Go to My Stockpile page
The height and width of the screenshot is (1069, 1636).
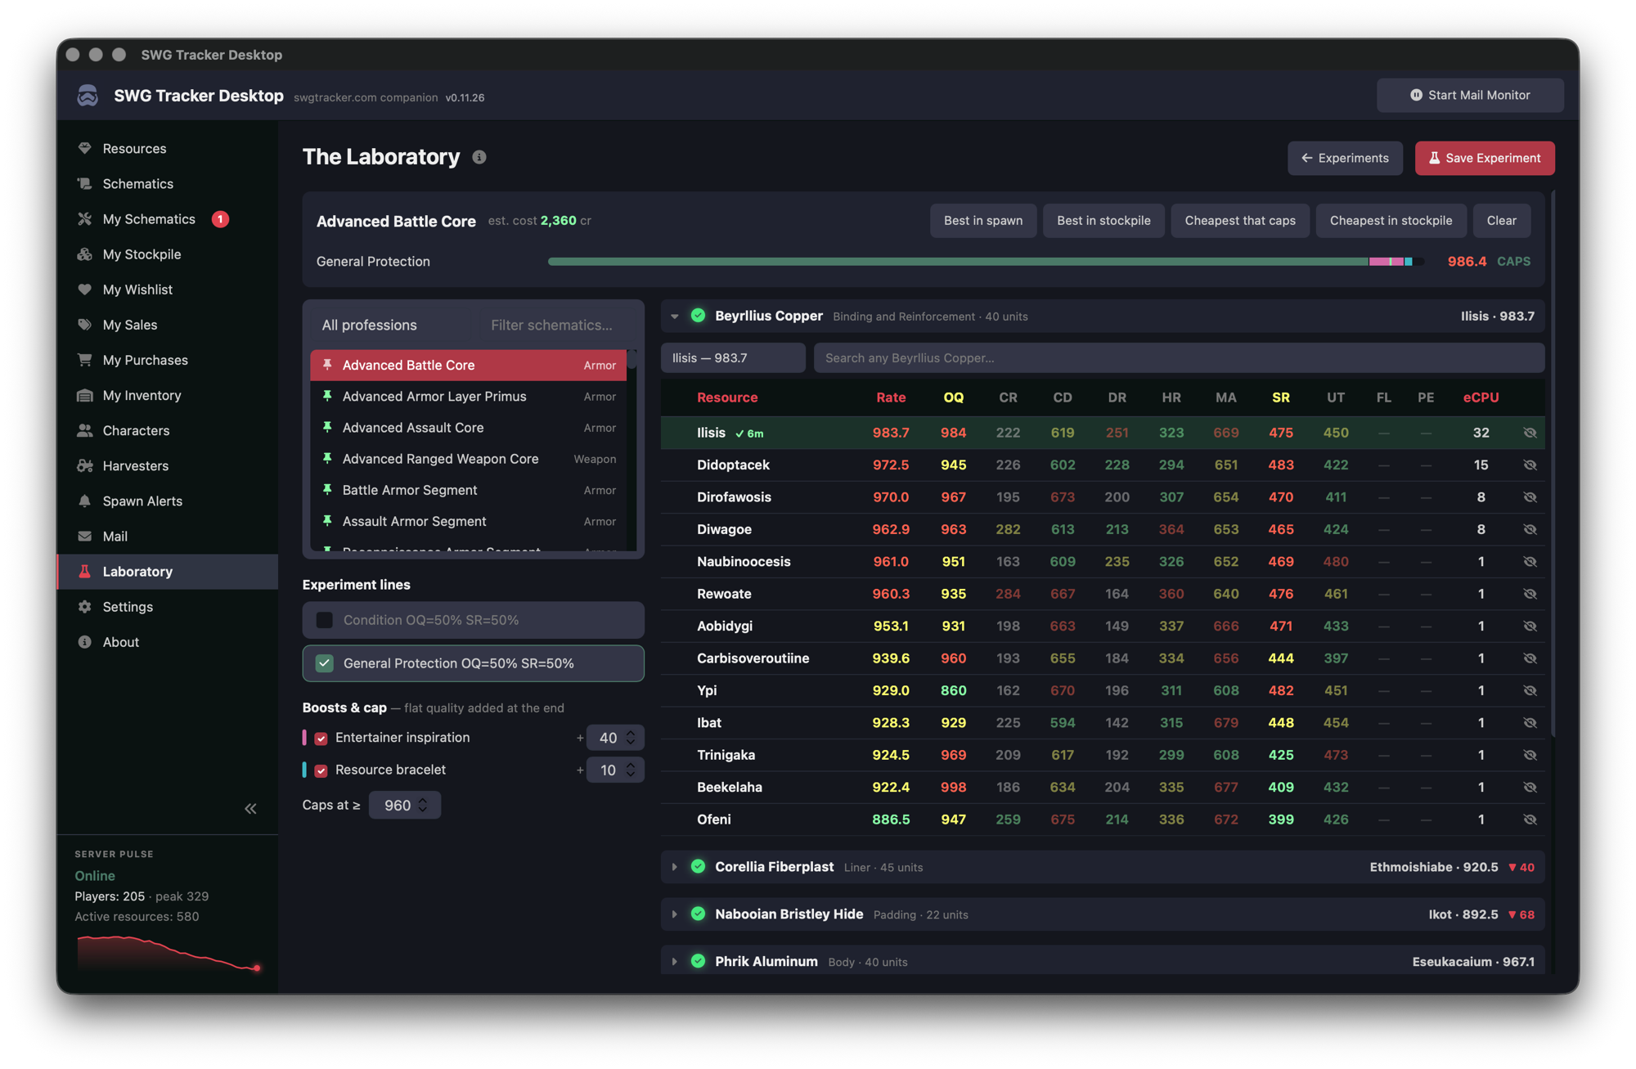click(168, 254)
